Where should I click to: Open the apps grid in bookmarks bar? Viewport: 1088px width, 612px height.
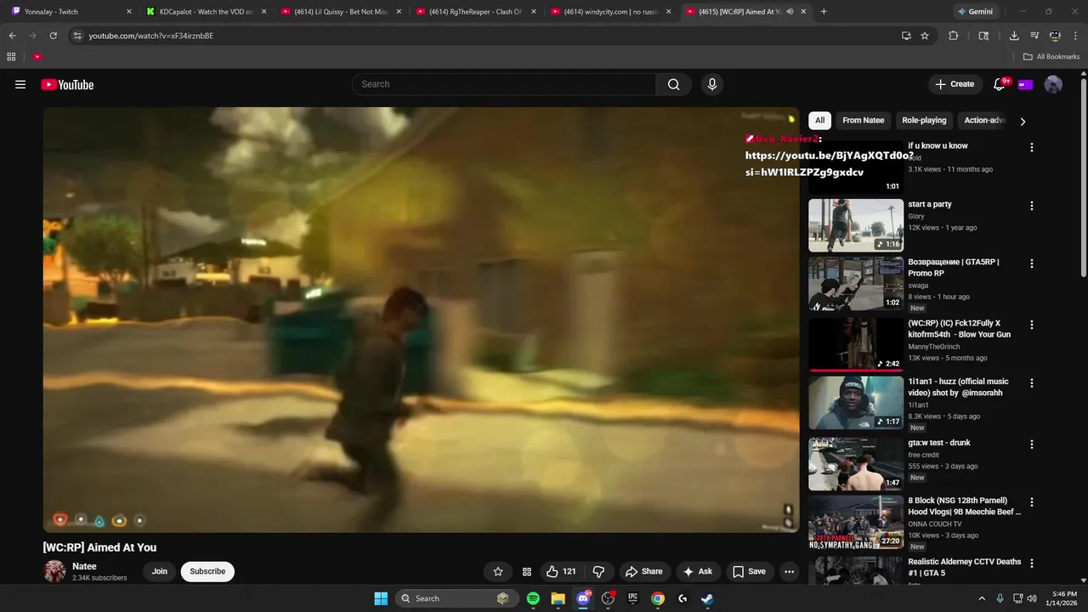coord(11,56)
